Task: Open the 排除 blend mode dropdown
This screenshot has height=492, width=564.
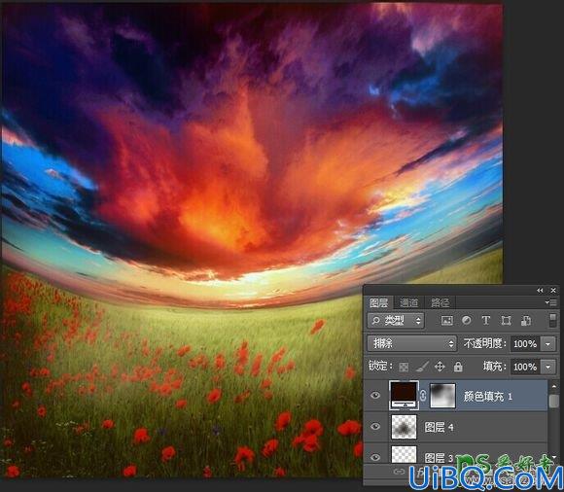Action: (412, 344)
